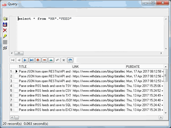The image size is (171, 128).
Task: Click the LINK column header
Action: (99, 66)
